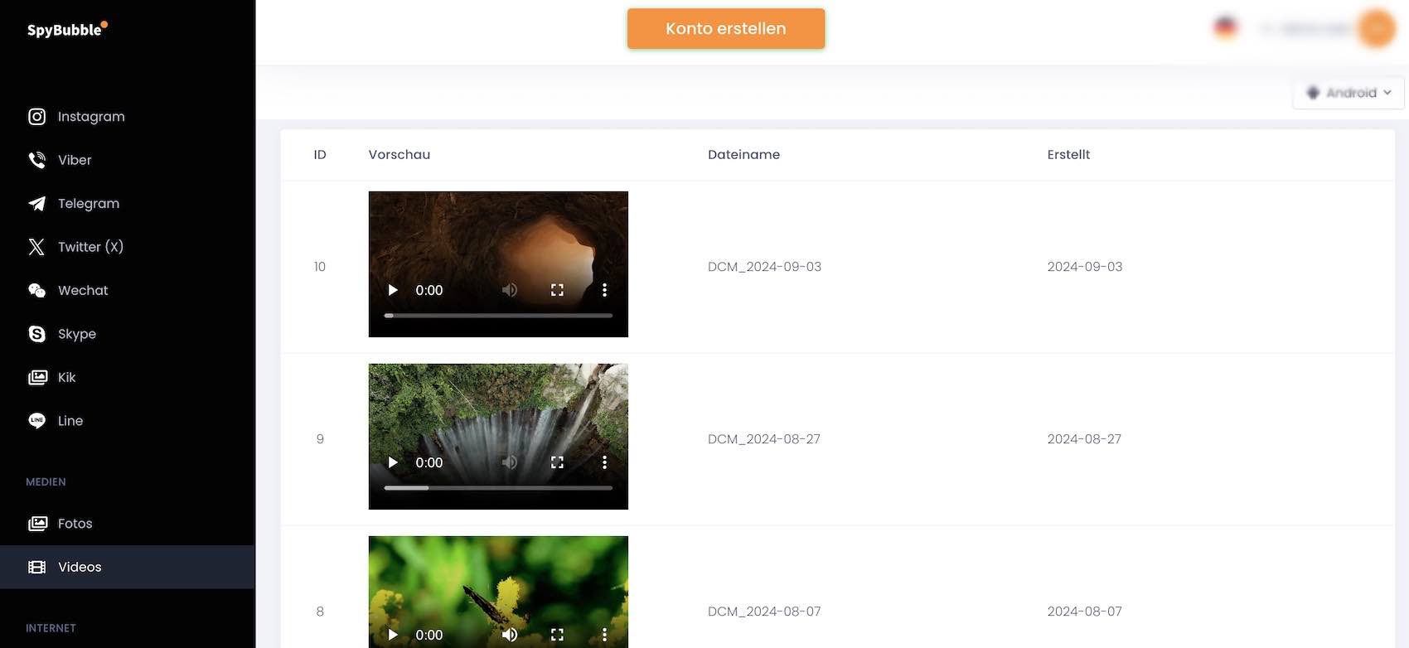
Task: Mute the DCM_2024-09-03 video
Action: pos(510,290)
